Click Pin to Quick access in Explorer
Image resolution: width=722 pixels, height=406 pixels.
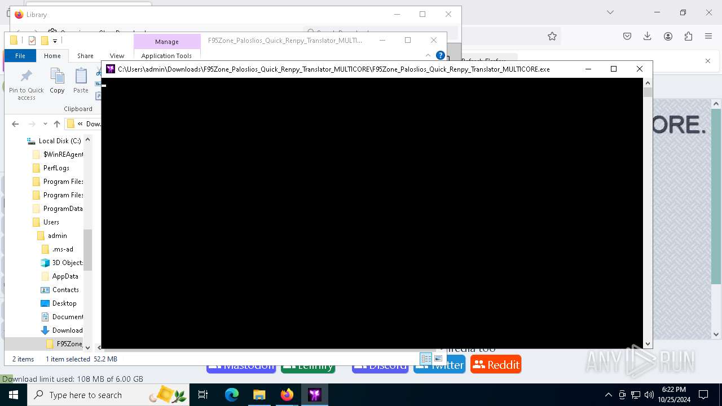(26, 85)
